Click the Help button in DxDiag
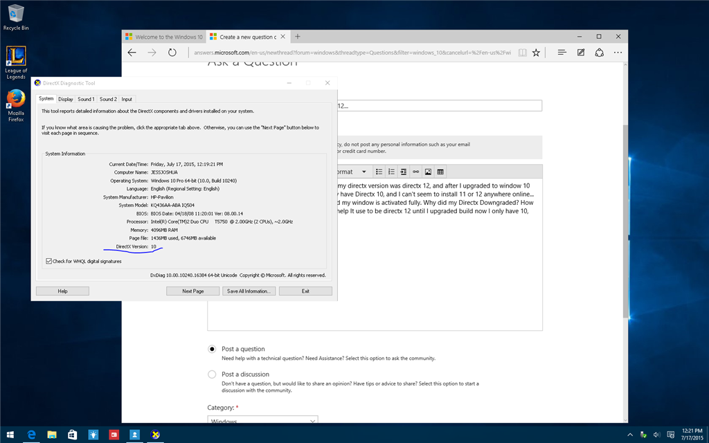Viewport: 709px width, 443px height. [62, 291]
